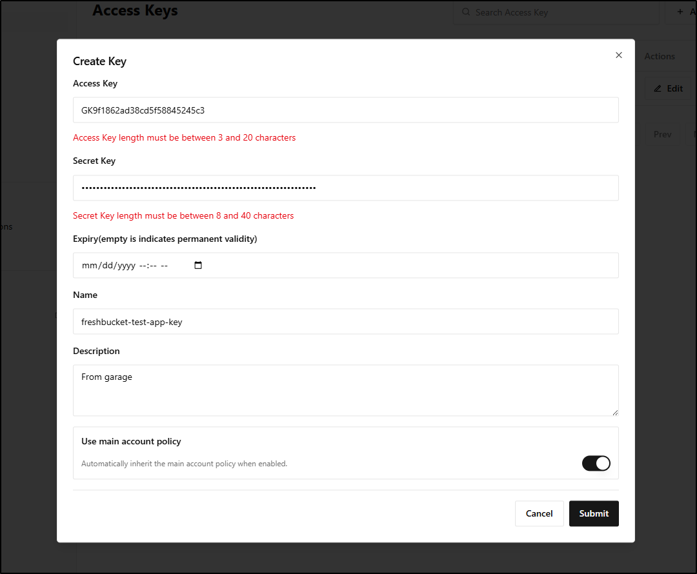Click the pencil Edit button behind the dialog
This screenshot has width=697, height=574.
coord(668,88)
